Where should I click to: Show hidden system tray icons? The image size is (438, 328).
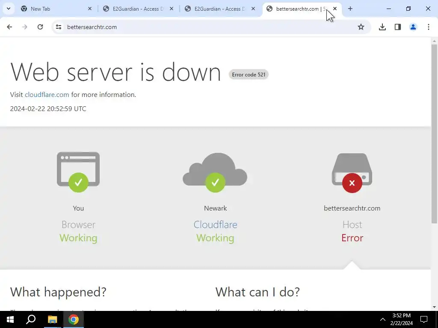pos(383,319)
